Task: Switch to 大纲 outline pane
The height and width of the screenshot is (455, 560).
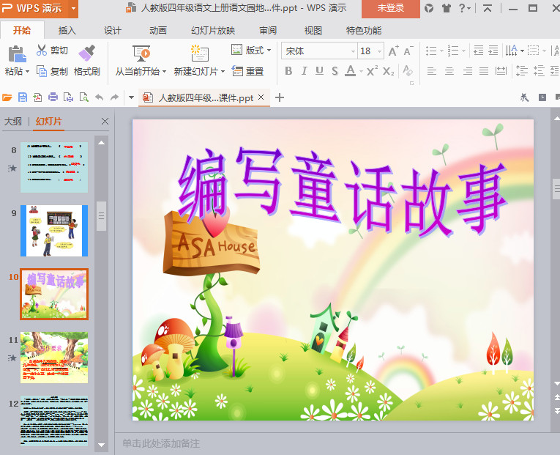Action: tap(13, 122)
